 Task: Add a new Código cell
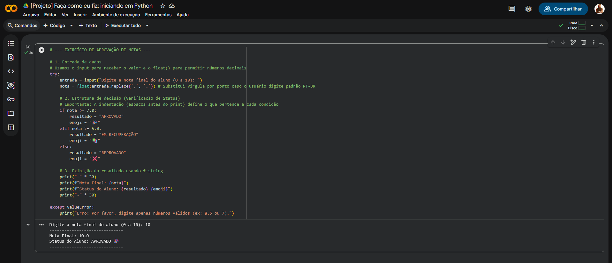click(x=54, y=25)
